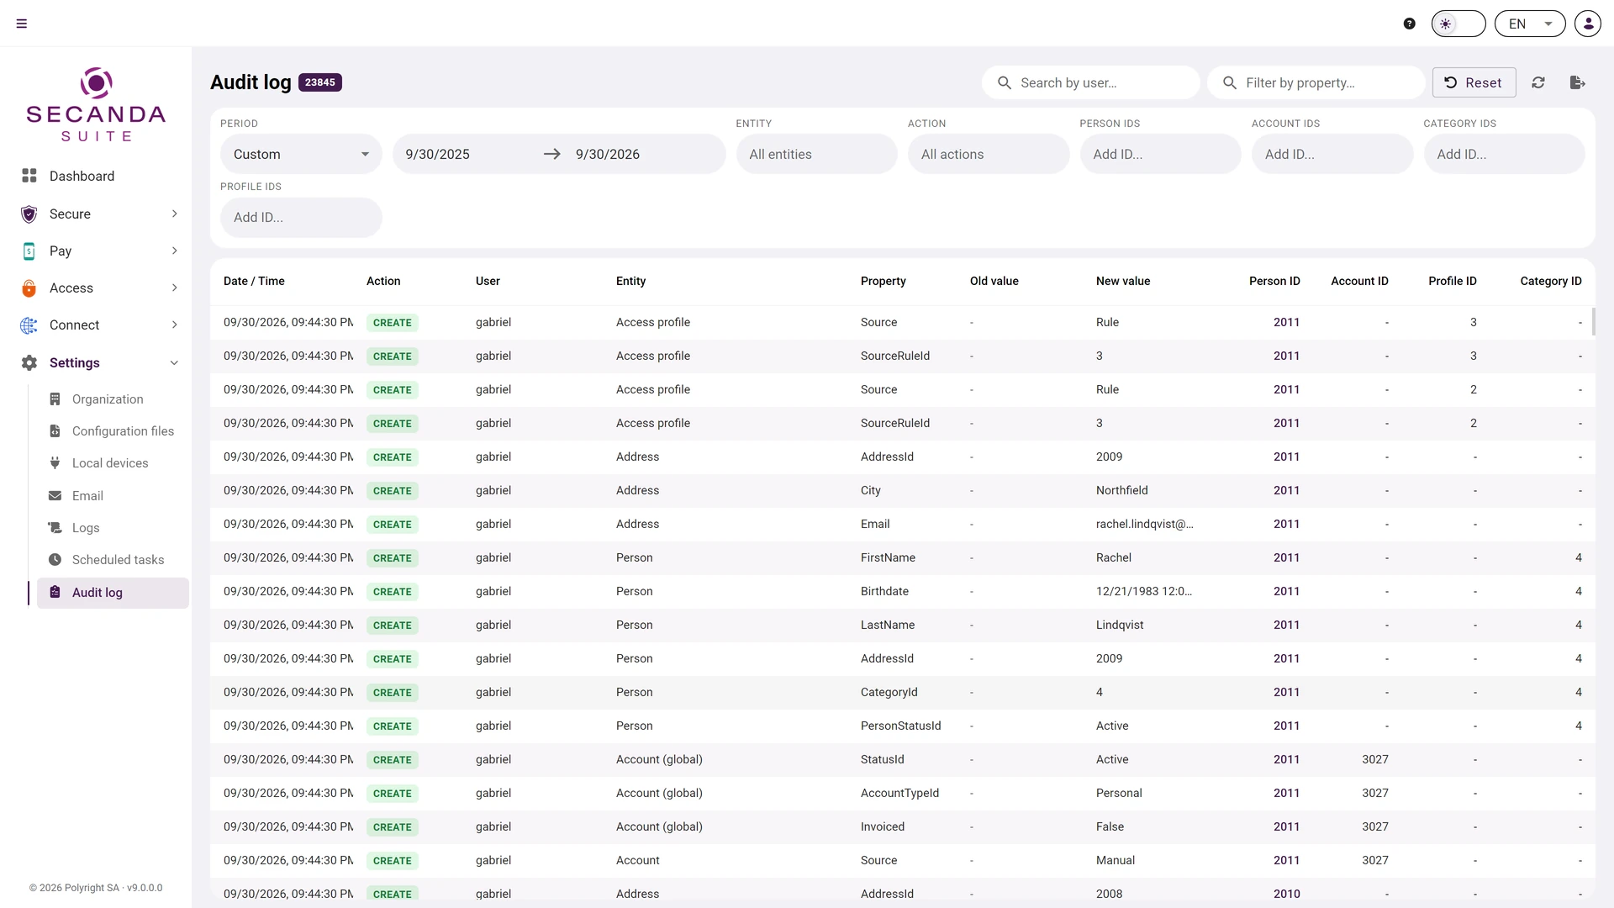Click the Connect globe icon
1614x908 pixels.
pos(29,325)
